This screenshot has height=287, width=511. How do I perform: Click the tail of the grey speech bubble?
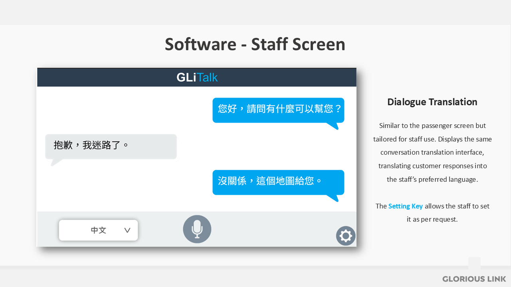point(56,162)
